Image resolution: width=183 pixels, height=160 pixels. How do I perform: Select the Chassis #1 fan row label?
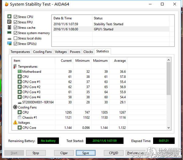tap(30, 117)
